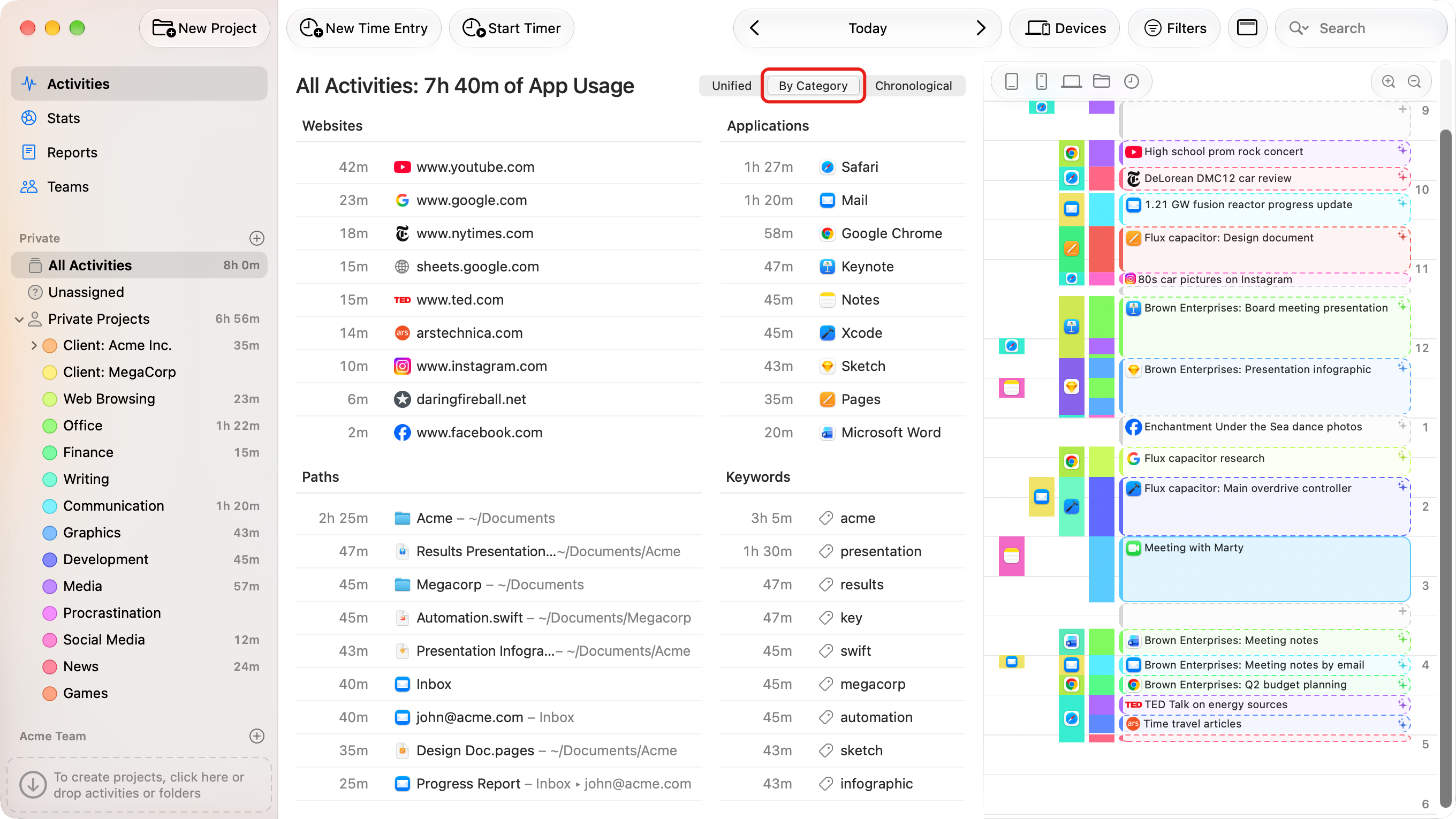1456x819 pixels.
Task: Select Flux capacitor: Design document entry
Action: [x=1264, y=250]
